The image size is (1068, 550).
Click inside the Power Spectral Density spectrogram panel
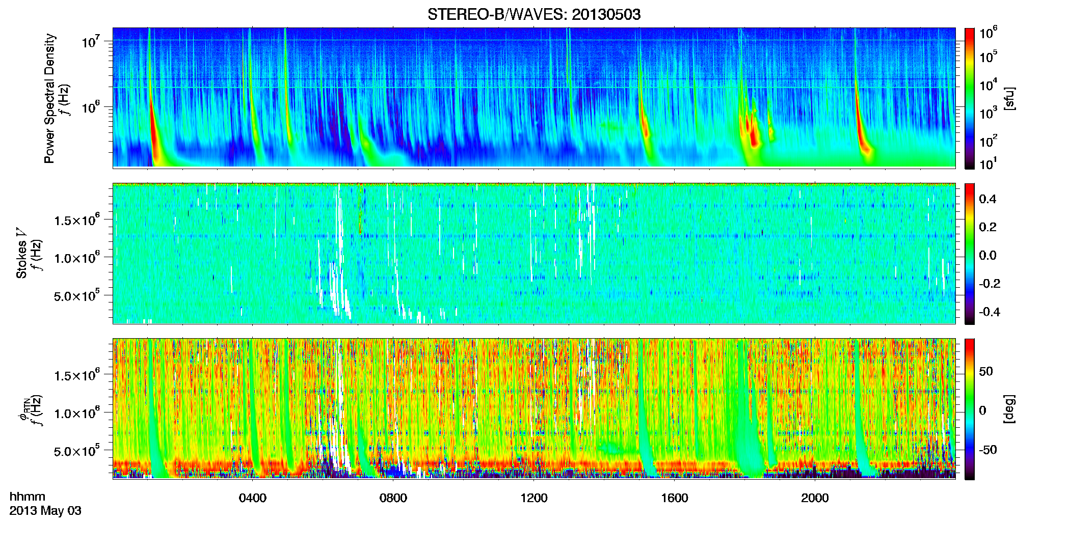pyautogui.click(x=534, y=98)
